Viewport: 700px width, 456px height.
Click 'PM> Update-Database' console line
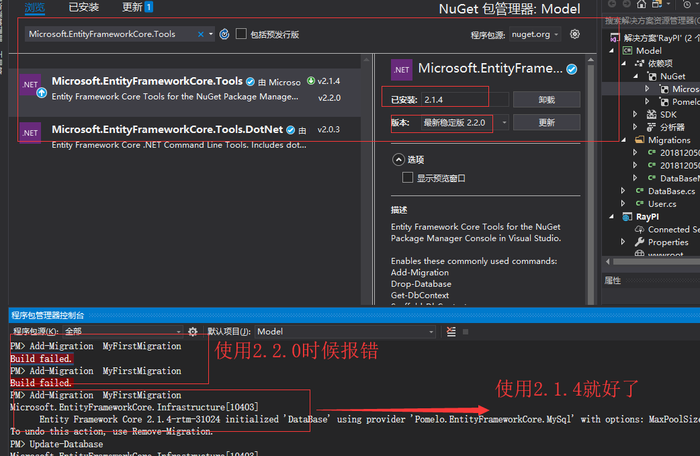56,444
